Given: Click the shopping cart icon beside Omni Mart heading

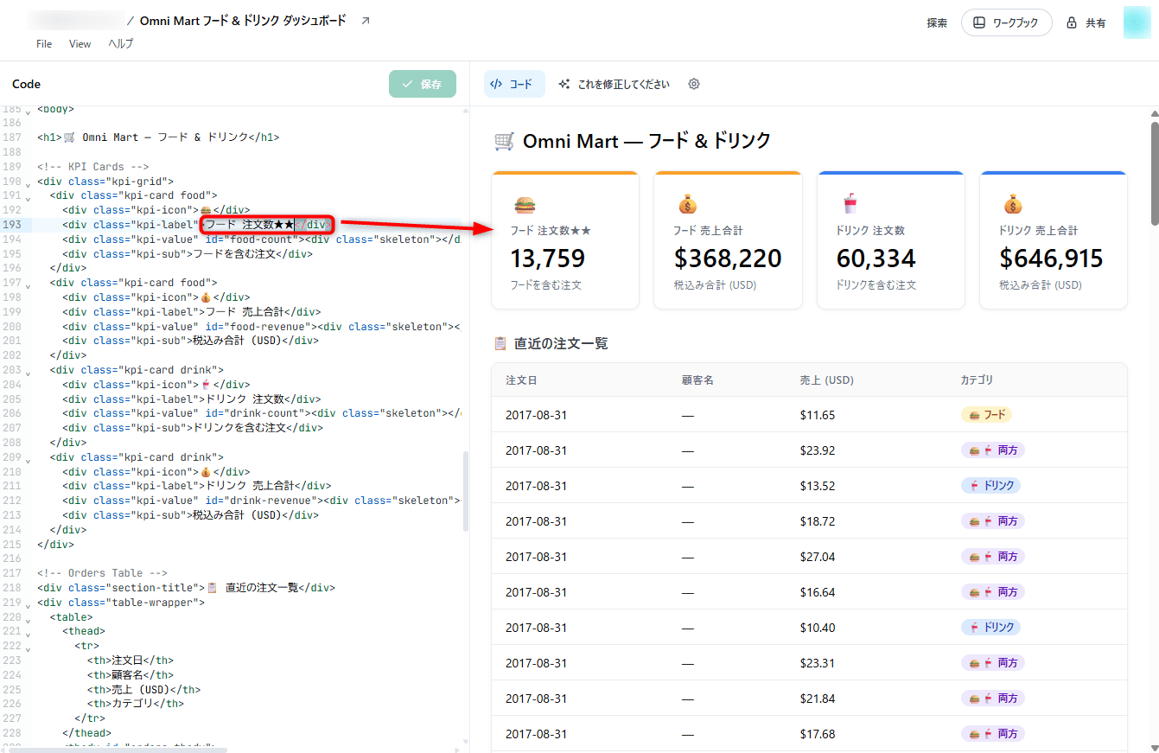Looking at the screenshot, I should coord(504,141).
